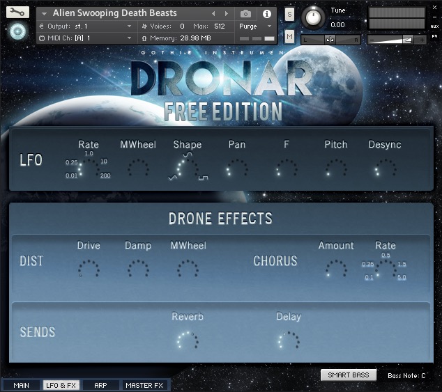Click the LFO Shape knob

(188, 168)
